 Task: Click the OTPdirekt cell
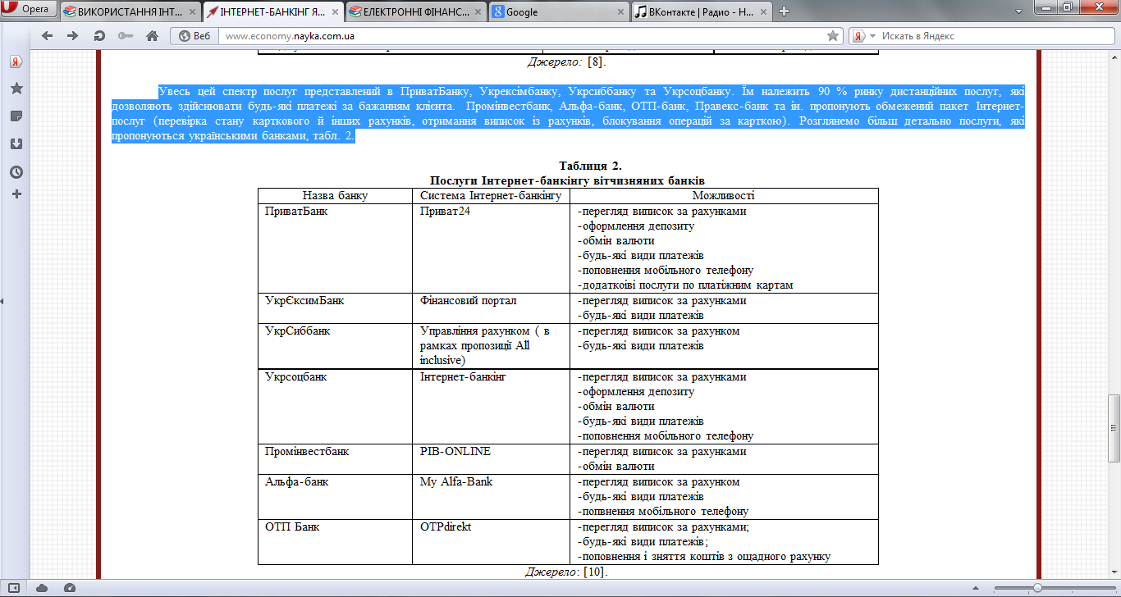(491, 542)
